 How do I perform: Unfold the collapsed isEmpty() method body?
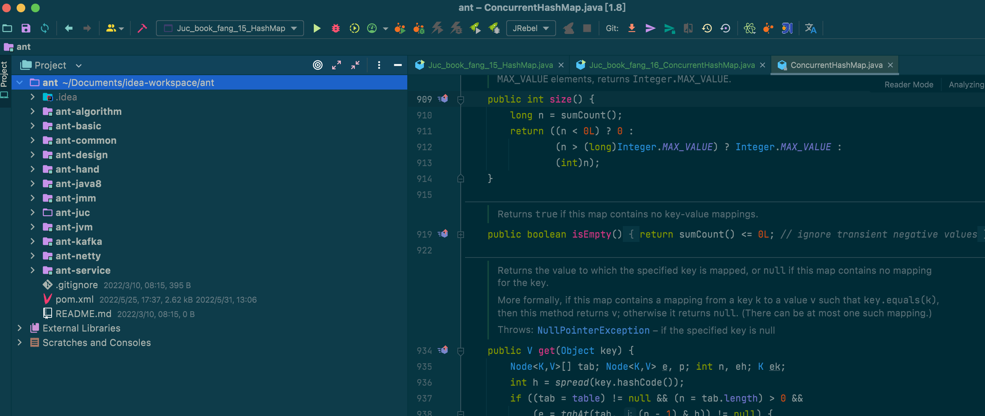(461, 235)
